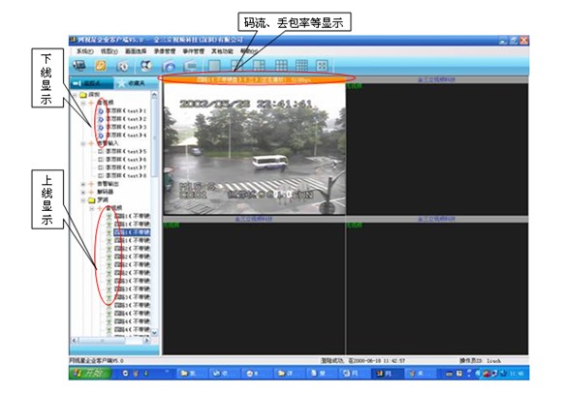564x394 pixels.
Task: Open the 帮助 menu
Action: click(249, 51)
